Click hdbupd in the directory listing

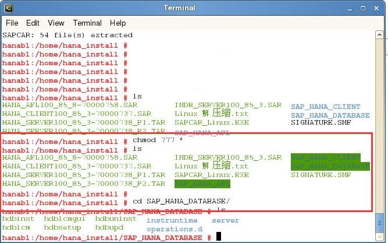tap(109, 227)
